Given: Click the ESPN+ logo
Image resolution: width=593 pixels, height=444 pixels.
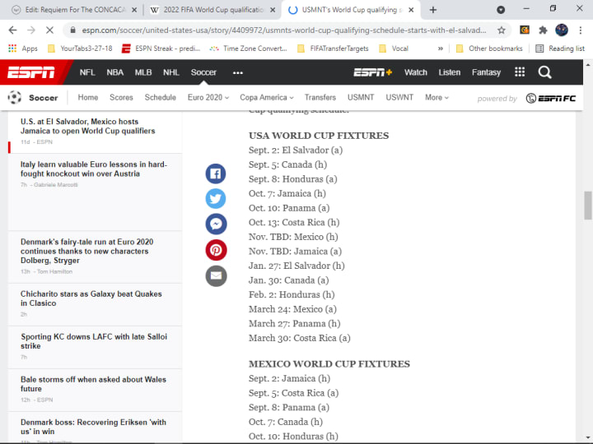Looking at the screenshot, I should (372, 72).
